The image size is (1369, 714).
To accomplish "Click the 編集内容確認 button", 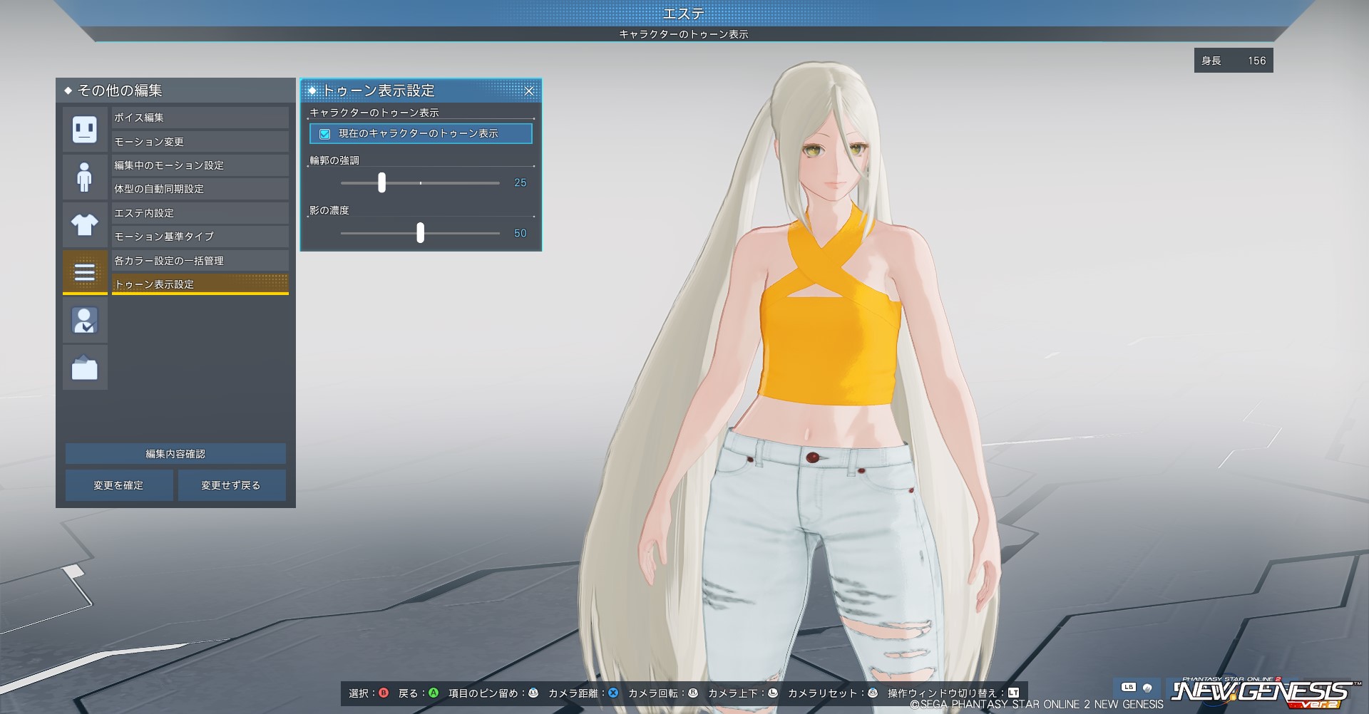I will (175, 454).
